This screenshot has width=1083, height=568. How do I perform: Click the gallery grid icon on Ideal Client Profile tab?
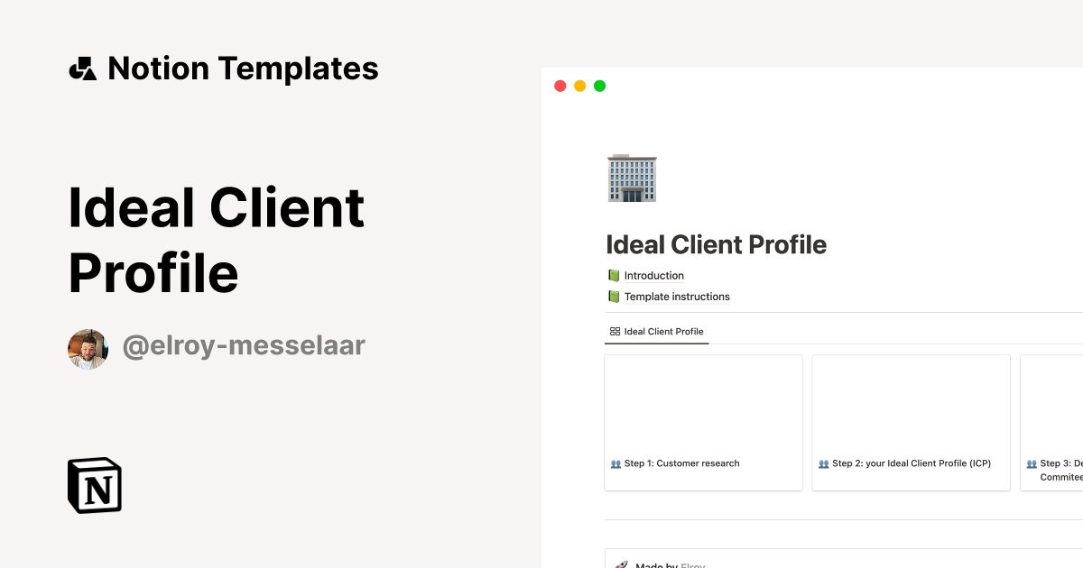(615, 332)
